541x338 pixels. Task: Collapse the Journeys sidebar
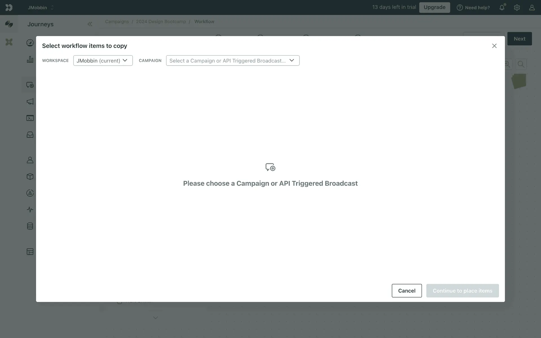tap(90, 24)
